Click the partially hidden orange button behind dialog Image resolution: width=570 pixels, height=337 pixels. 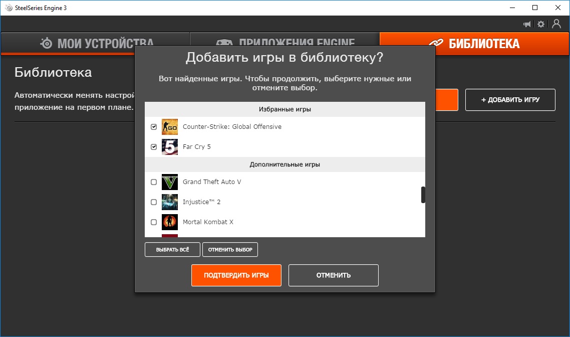click(x=447, y=100)
